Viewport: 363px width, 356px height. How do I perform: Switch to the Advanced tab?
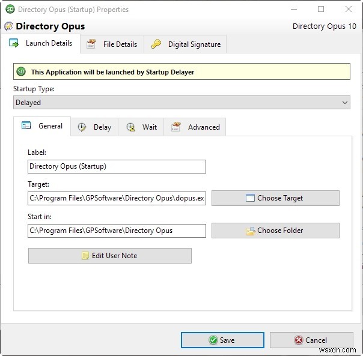click(x=195, y=127)
